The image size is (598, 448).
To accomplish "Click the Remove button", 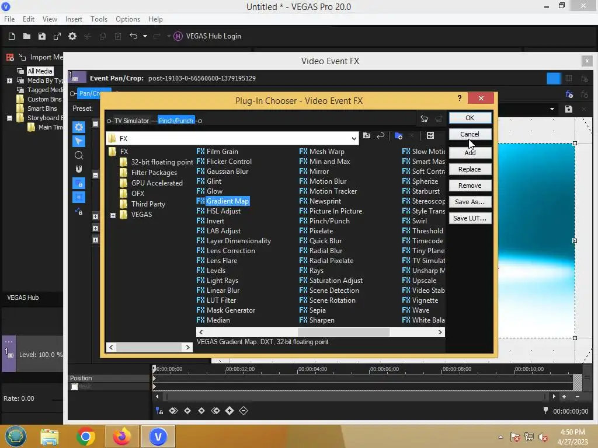I will [470, 185].
